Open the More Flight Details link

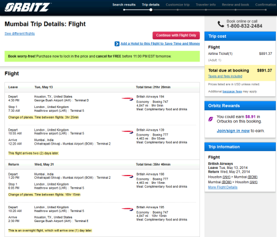[x=223, y=187]
